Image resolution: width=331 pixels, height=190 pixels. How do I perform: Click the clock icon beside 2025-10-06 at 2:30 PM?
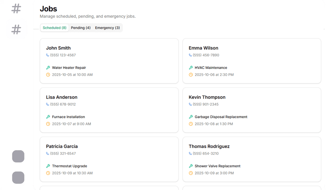[191, 75]
